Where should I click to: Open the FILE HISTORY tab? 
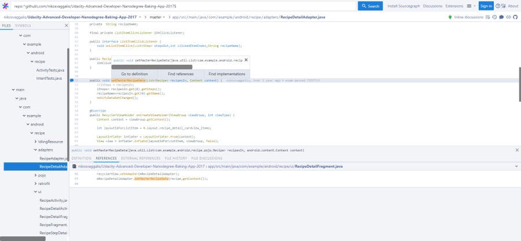(x=176, y=158)
